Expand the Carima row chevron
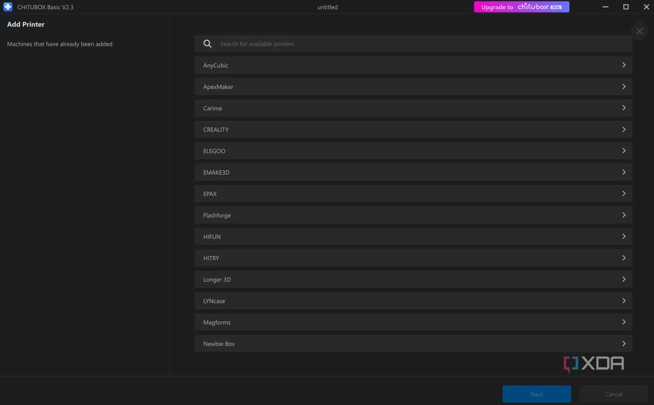This screenshot has width=654, height=405. point(624,108)
